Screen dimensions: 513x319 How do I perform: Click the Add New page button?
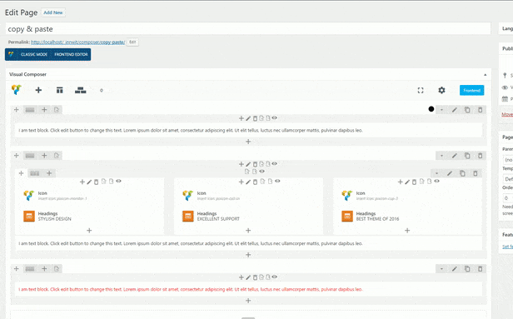tap(53, 12)
